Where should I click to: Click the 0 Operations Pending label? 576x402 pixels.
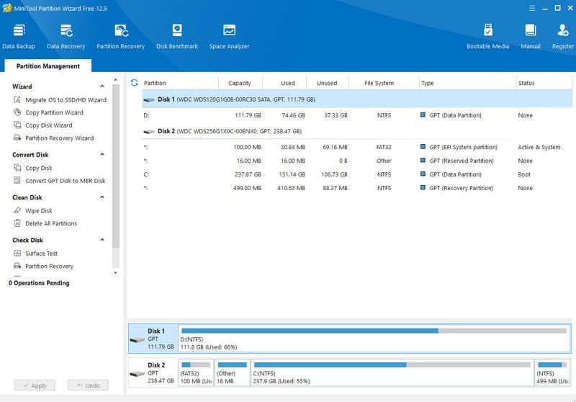(x=39, y=283)
